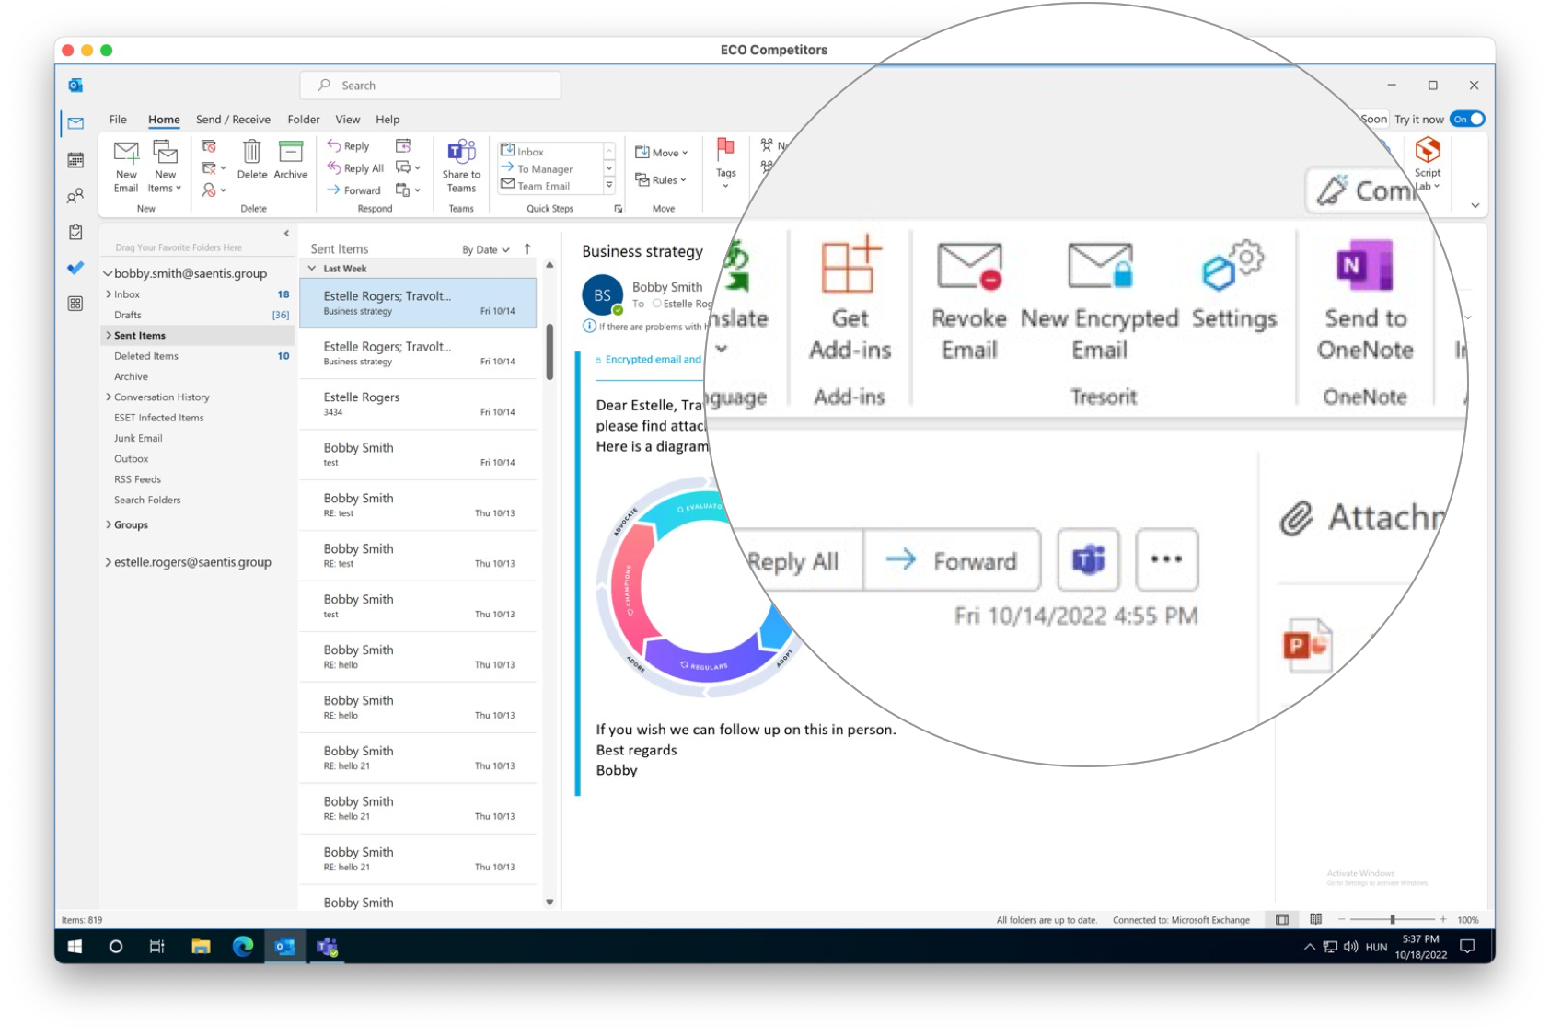
Task: Click Reply All in the ribbon
Action: click(x=355, y=168)
